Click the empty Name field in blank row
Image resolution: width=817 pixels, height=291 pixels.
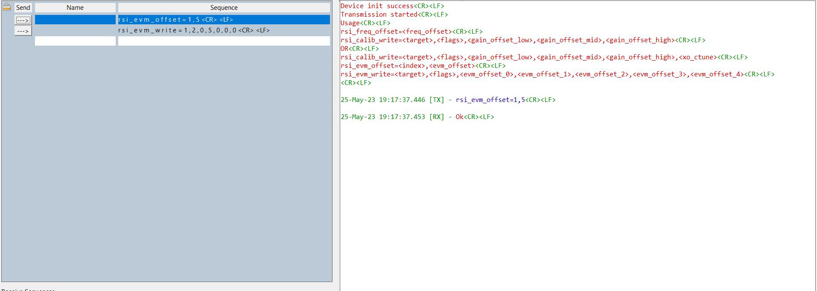(75, 41)
